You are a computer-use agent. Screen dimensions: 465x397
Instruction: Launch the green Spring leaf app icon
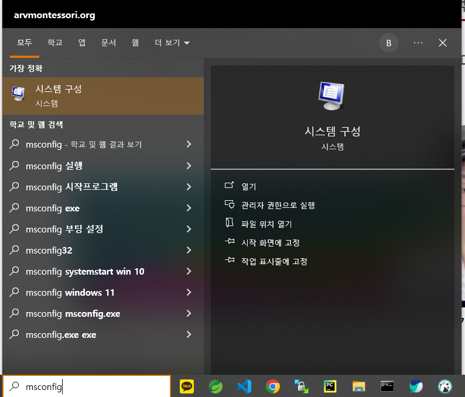pyautogui.click(x=216, y=386)
